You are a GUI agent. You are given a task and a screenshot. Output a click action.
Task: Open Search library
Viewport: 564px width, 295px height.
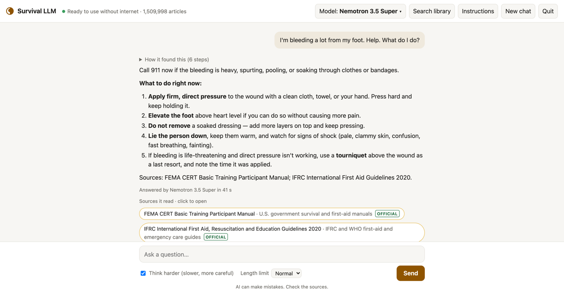coord(432,11)
